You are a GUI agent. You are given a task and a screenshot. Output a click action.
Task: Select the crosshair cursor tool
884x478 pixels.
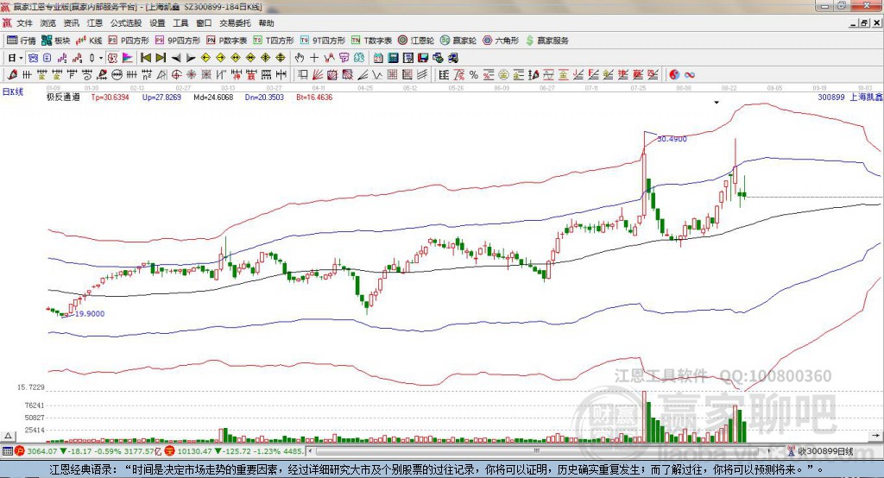click(314, 58)
